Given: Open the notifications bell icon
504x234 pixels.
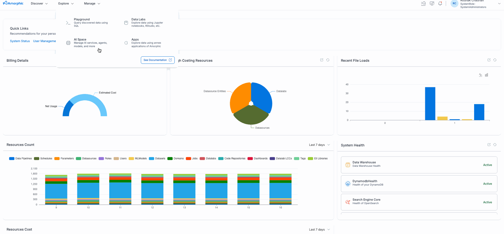Looking at the screenshot, I should tap(440, 3).
